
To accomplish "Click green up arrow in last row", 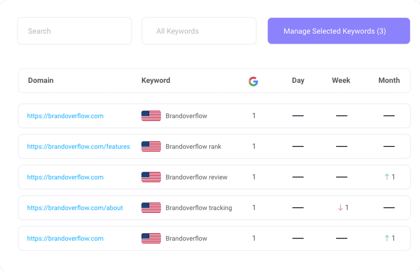I will pyautogui.click(x=387, y=238).
